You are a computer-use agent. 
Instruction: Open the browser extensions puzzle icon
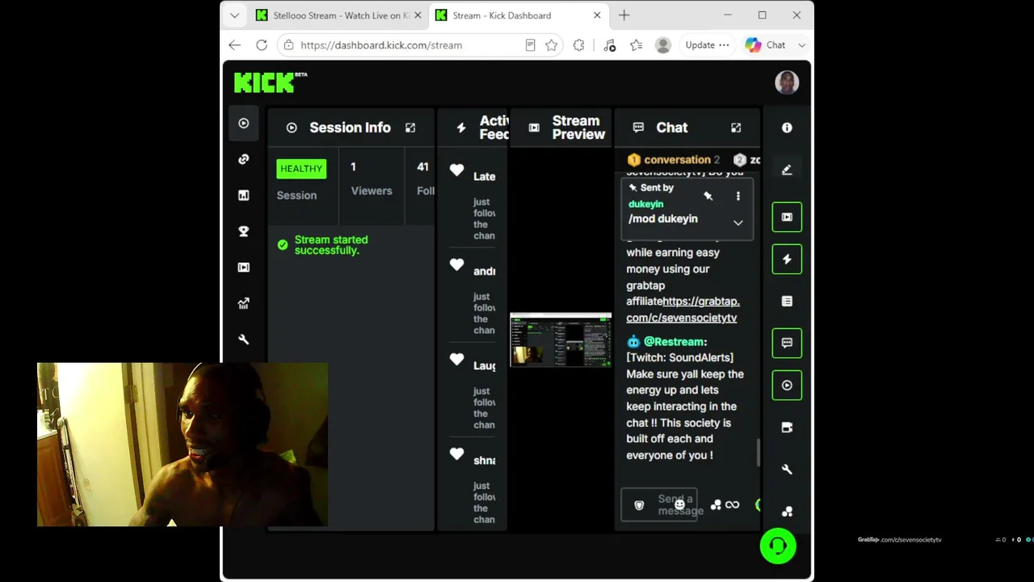(578, 45)
